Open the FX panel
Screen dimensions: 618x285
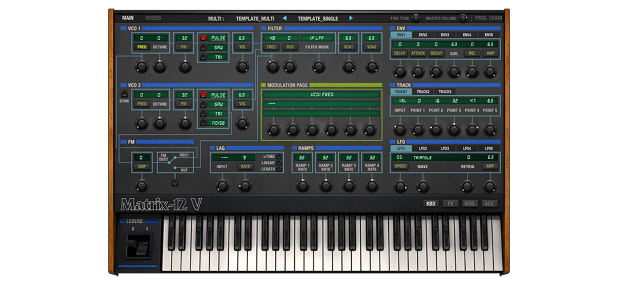pos(450,204)
